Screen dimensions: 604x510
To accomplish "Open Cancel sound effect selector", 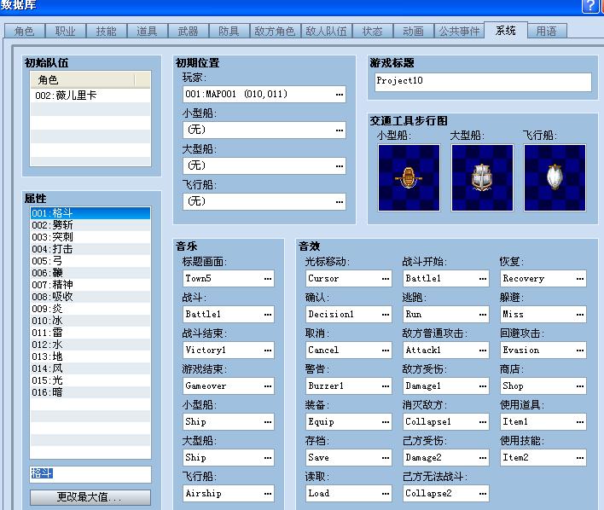I will pos(386,351).
